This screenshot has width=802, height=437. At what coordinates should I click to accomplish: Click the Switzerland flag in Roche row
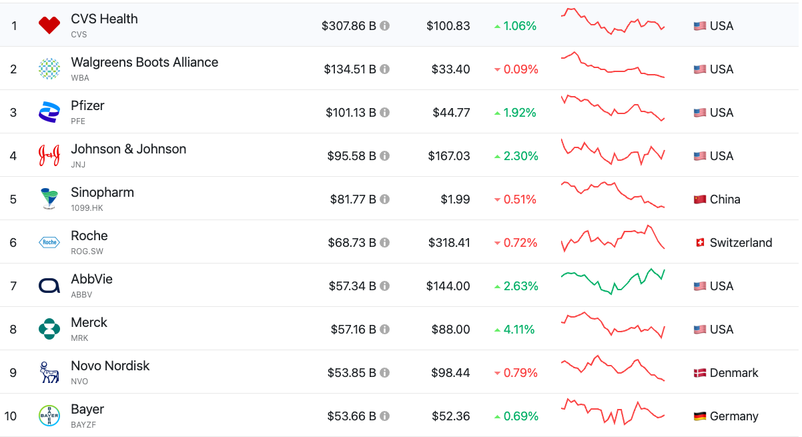point(700,243)
